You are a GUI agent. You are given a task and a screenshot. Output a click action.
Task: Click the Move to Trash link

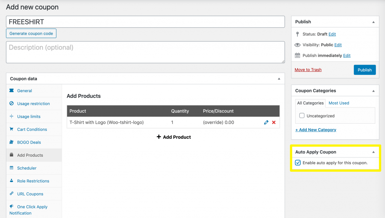point(308,70)
